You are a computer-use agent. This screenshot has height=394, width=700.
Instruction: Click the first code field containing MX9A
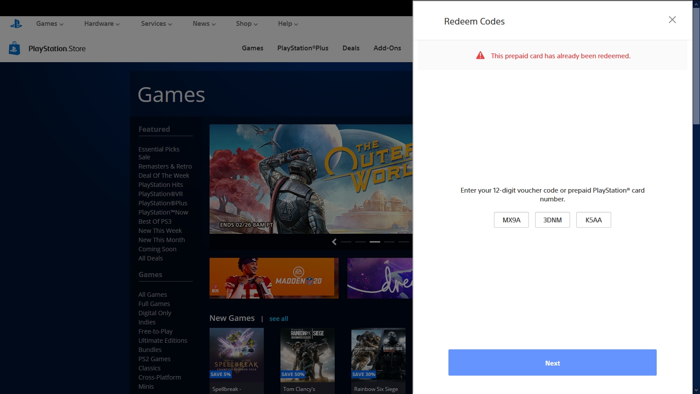tap(511, 220)
